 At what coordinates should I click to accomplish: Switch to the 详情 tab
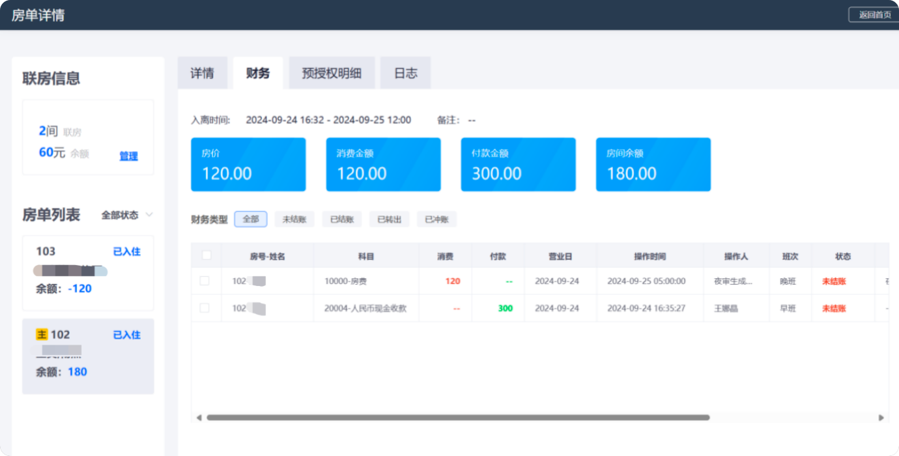point(202,73)
